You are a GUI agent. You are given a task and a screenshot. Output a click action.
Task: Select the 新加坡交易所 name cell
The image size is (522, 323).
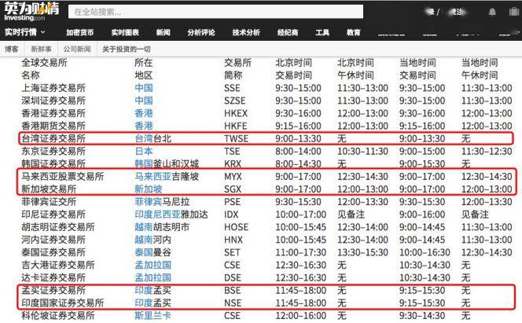(x=49, y=189)
